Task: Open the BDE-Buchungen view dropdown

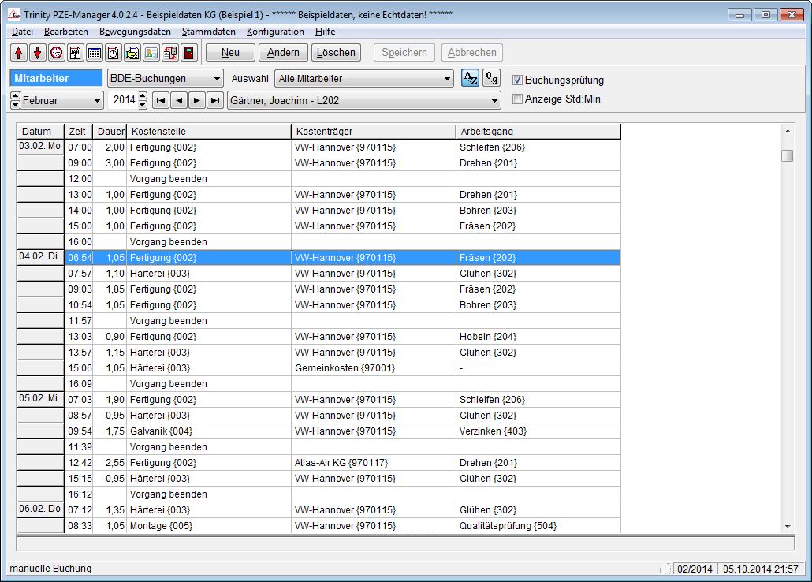Action: click(217, 79)
